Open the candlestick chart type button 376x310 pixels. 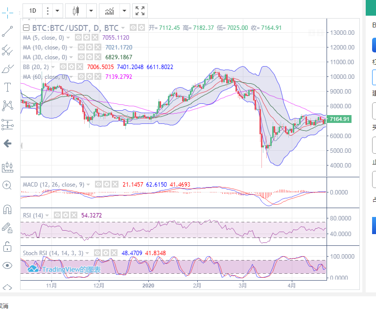[75, 10]
